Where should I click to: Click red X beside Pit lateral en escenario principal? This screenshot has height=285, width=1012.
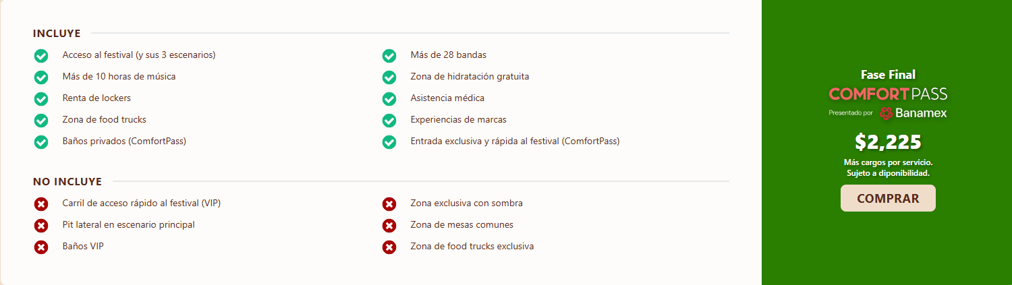click(41, 225)
